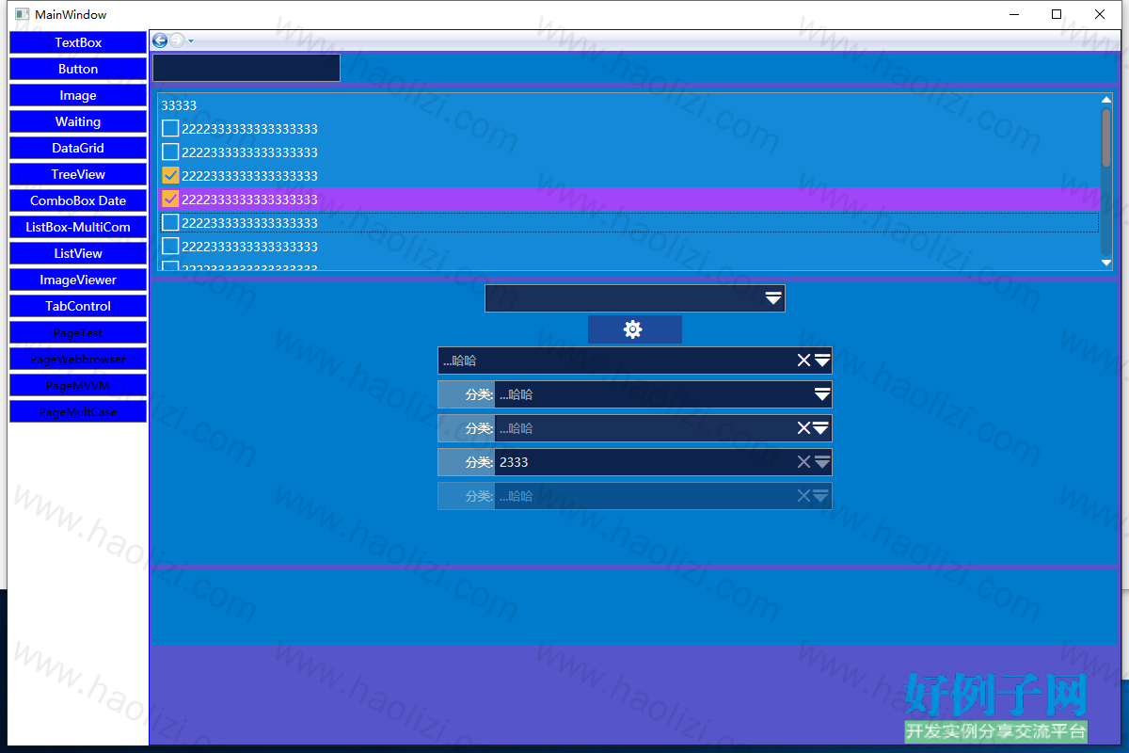Check the checkbox in the dotted-outlined row

click(x=170, y=222)
